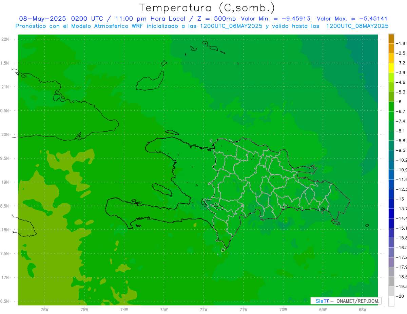Click the '-11.6' colorbar label
Image resolution: width=407 pixels, height=314 pixels.
(402, 179)
